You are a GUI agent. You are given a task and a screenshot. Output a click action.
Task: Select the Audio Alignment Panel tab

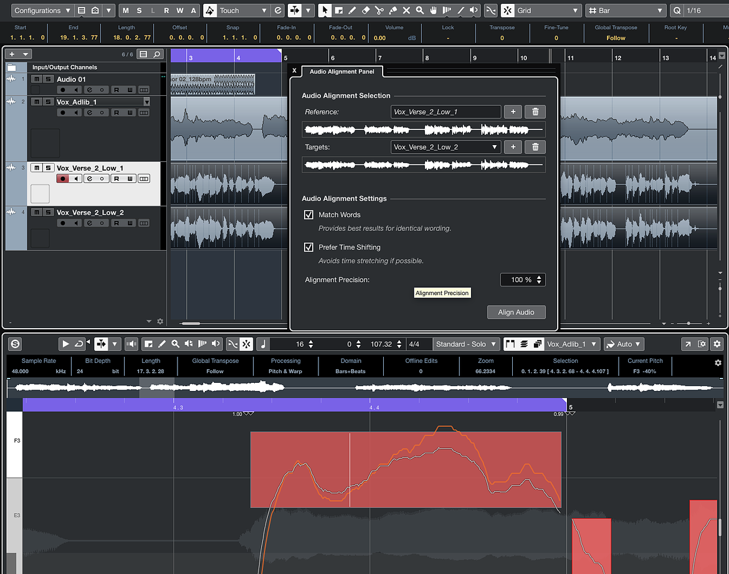point(342,72)
